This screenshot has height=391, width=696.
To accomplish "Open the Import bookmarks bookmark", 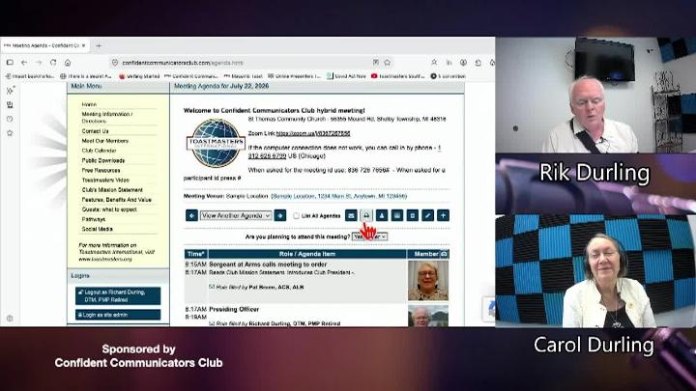I will pyautogui.click(x=30, y=76).
